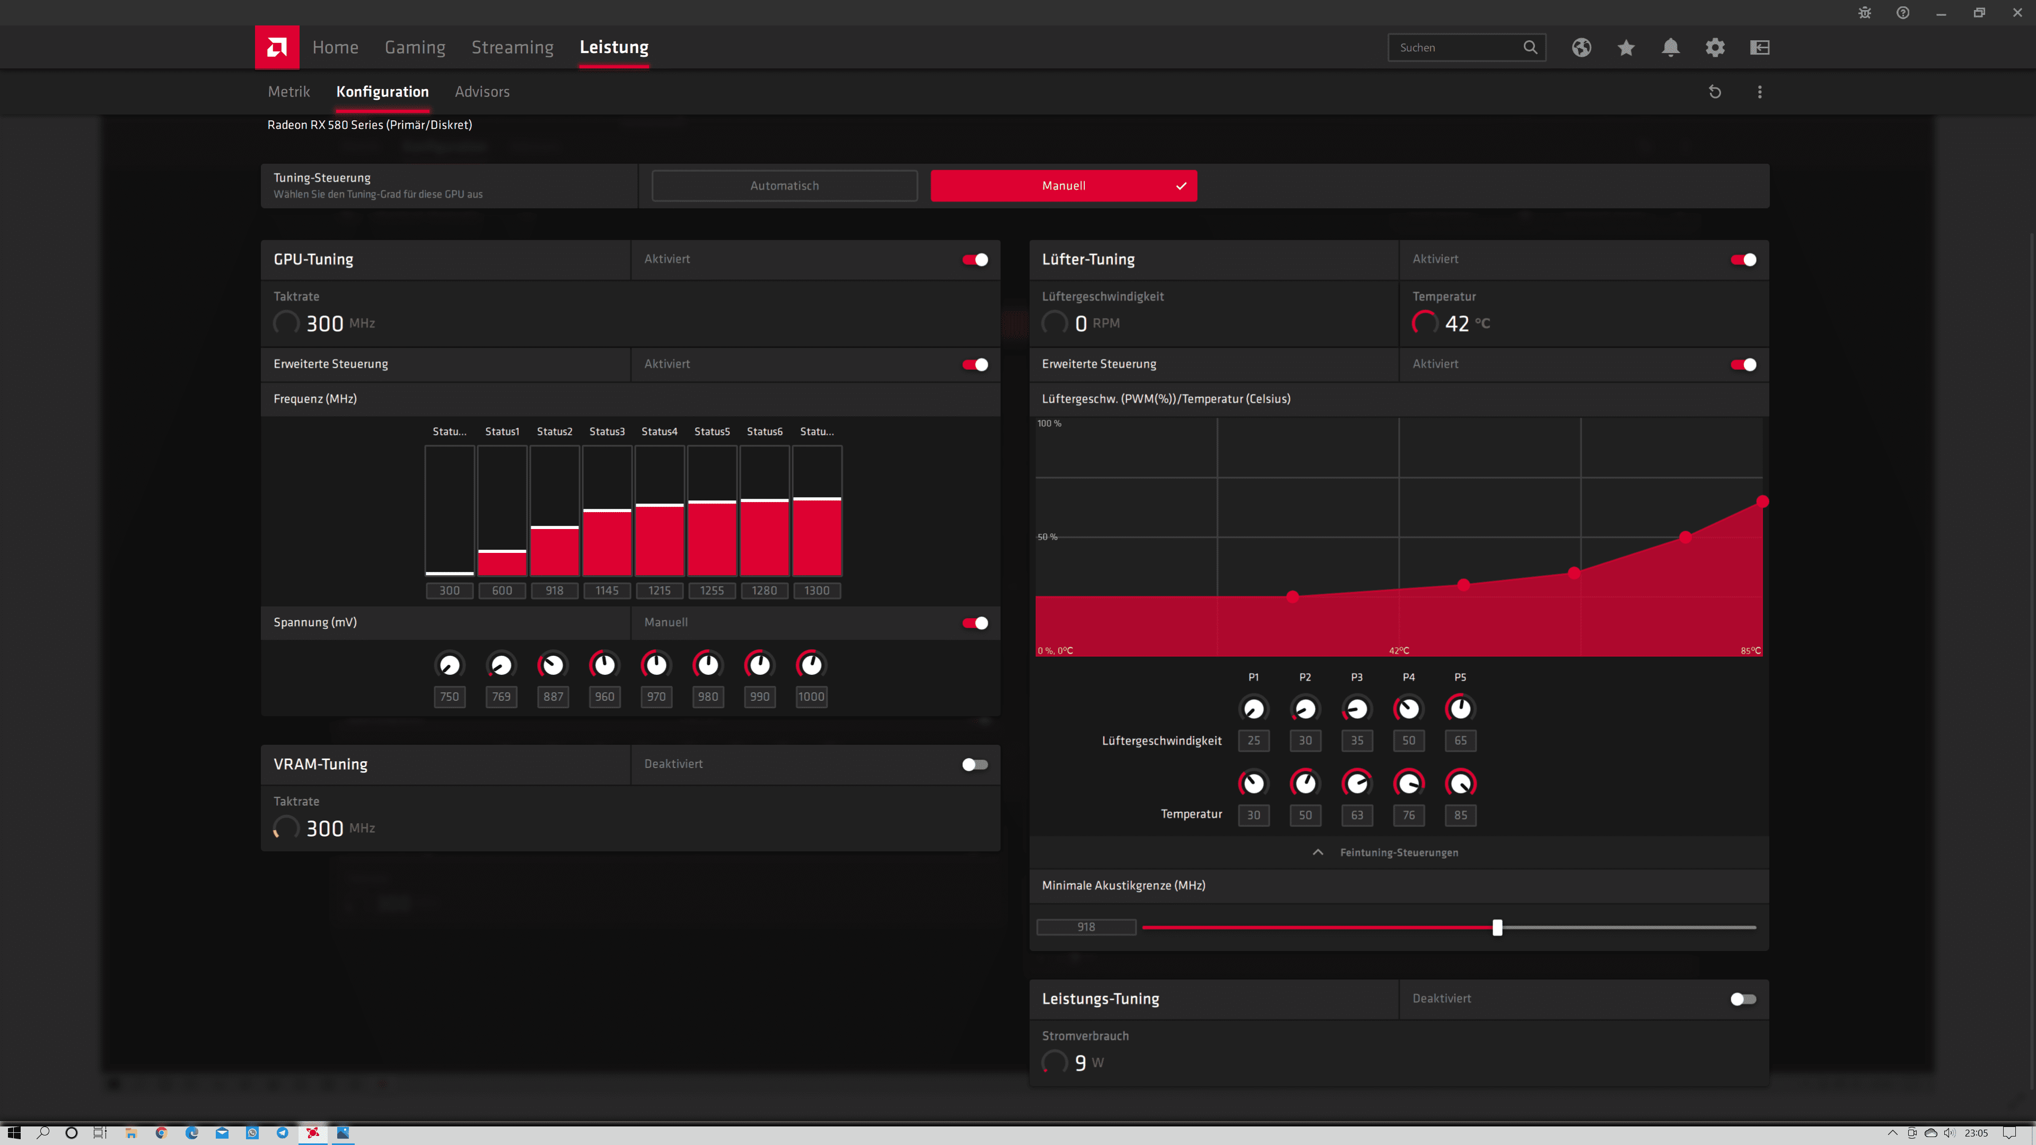Open Microsoft Edge from the taskbar
2036x1145 pixels.
[191, 1132]
